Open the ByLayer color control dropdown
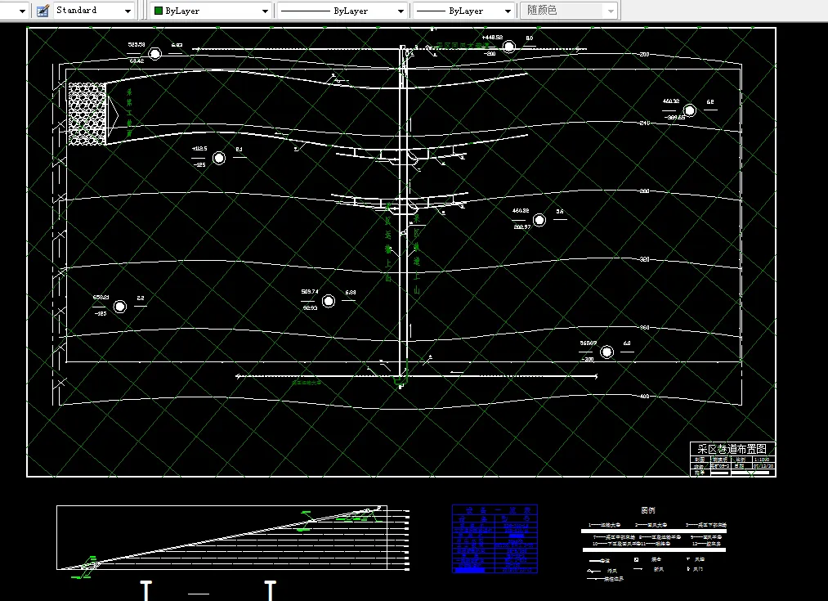The width and height of the screenshot is (828, 601). [x=211, y=11]
